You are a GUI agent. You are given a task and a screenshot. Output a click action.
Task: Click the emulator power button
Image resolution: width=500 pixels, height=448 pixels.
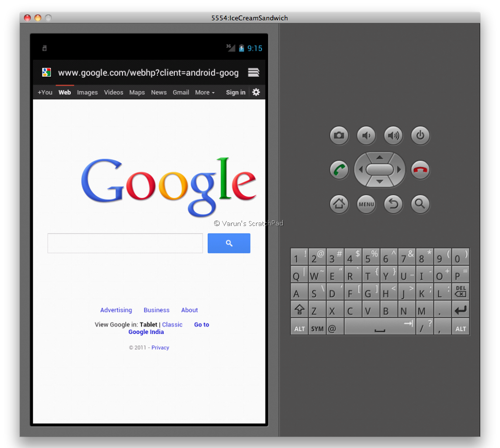pyautogui.click(x=420, y=135)
